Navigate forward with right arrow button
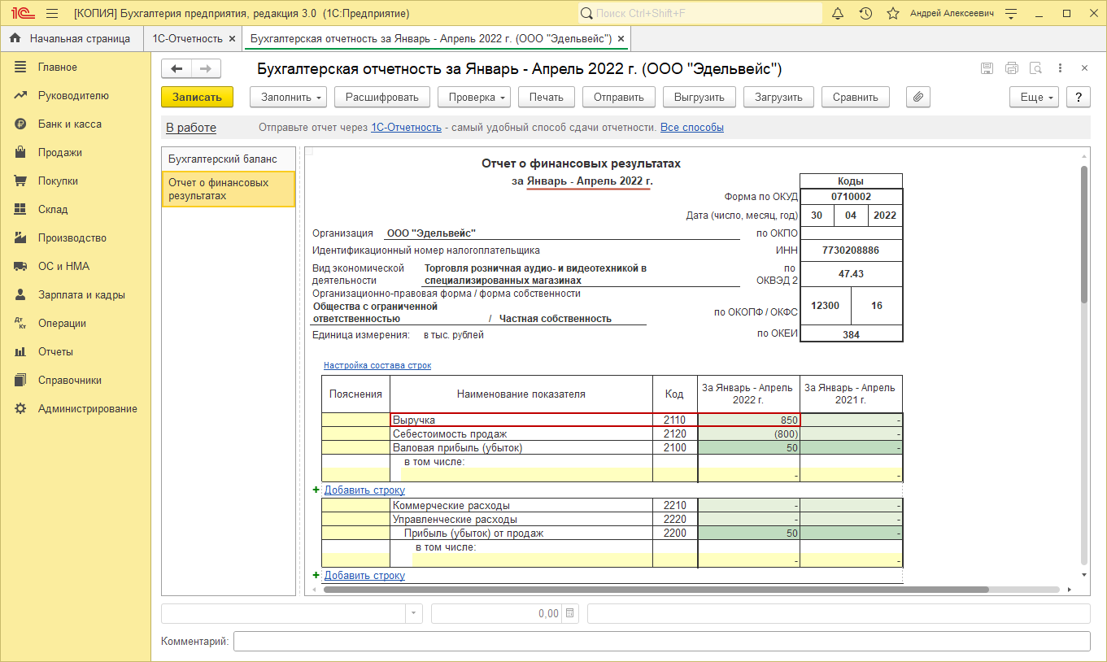The image size is (1107, 662). coord(206,69)
